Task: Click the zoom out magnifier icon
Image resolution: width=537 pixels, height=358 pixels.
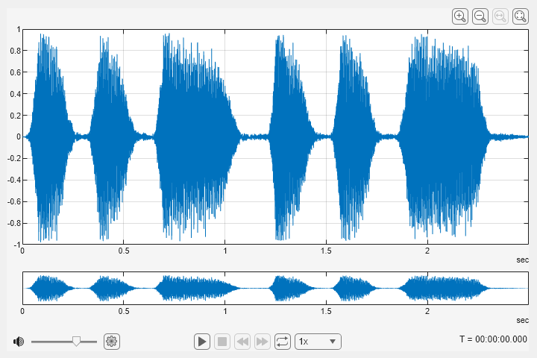Action: (x=480, y=16)
